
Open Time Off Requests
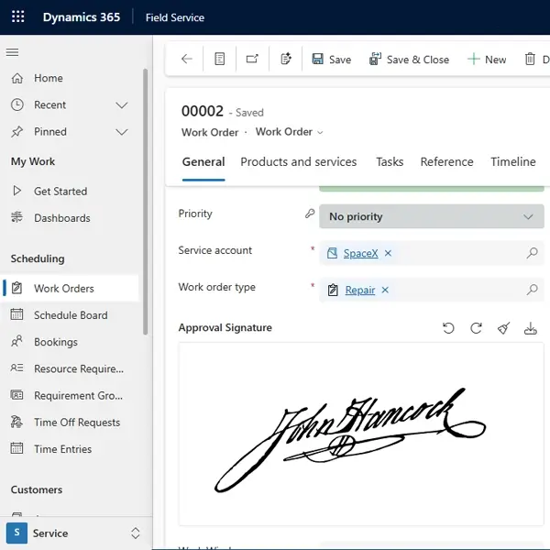(70, 423)
